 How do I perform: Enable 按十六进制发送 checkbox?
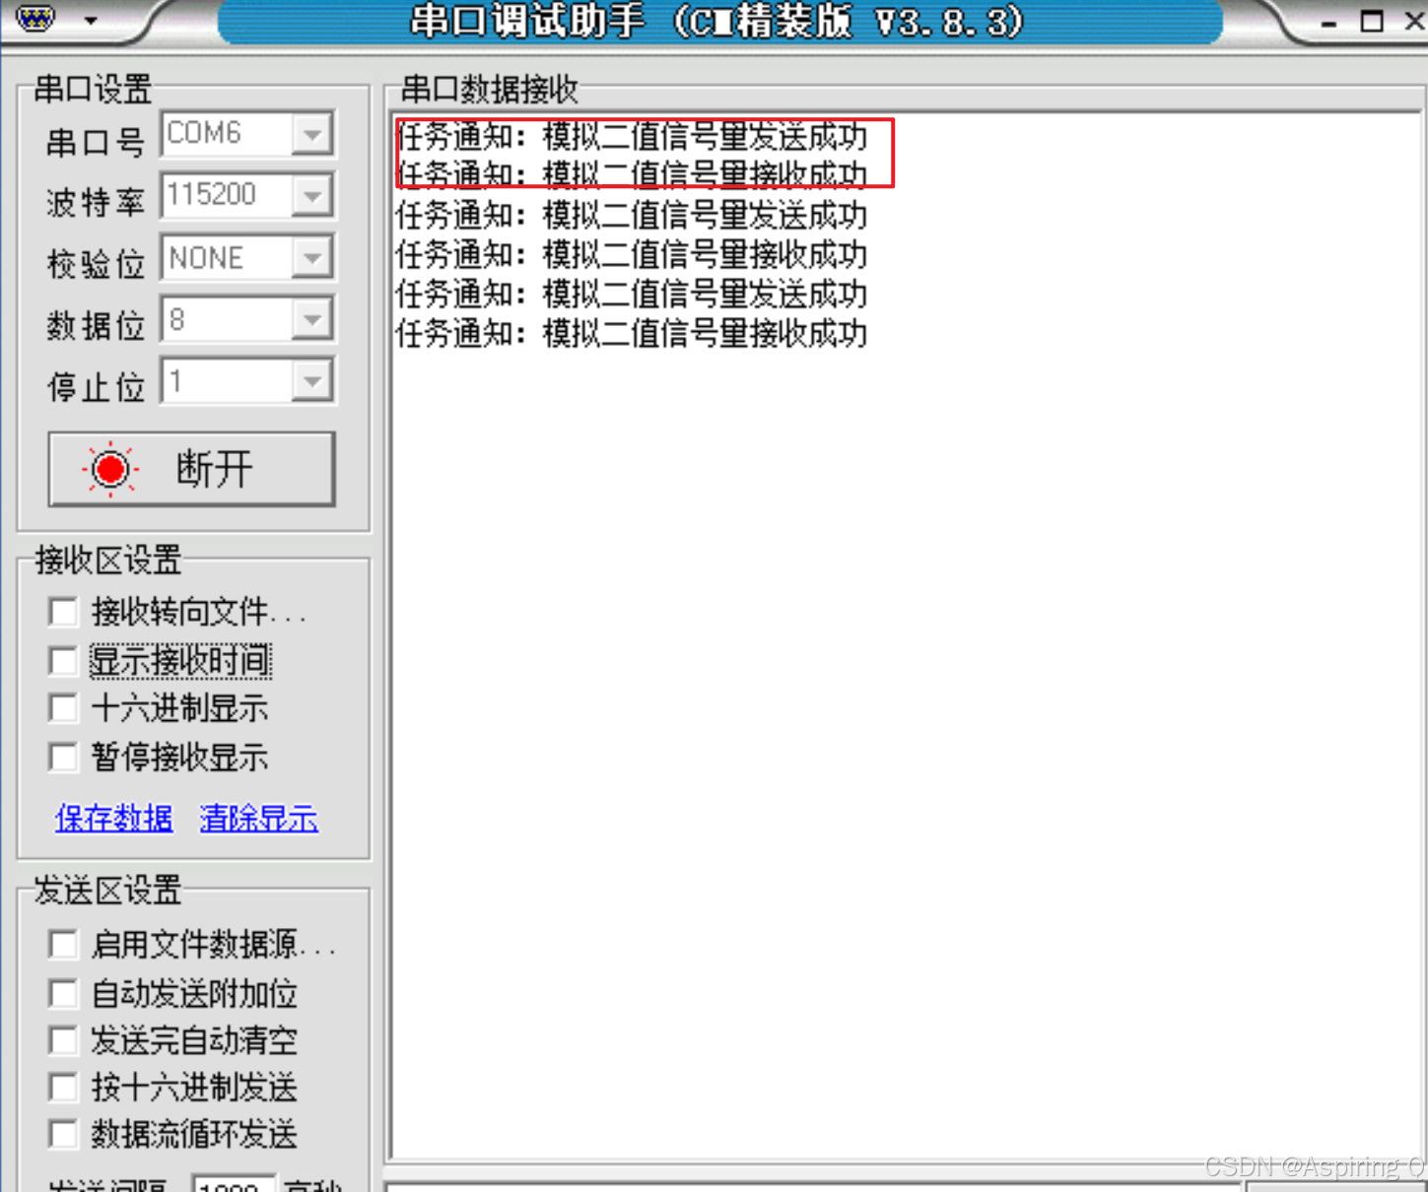(x=63, y=1088)
